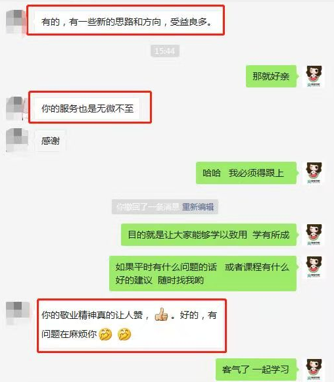
Task: Select the 客气了 一起学习 bubble
Action: click(256, 370)
